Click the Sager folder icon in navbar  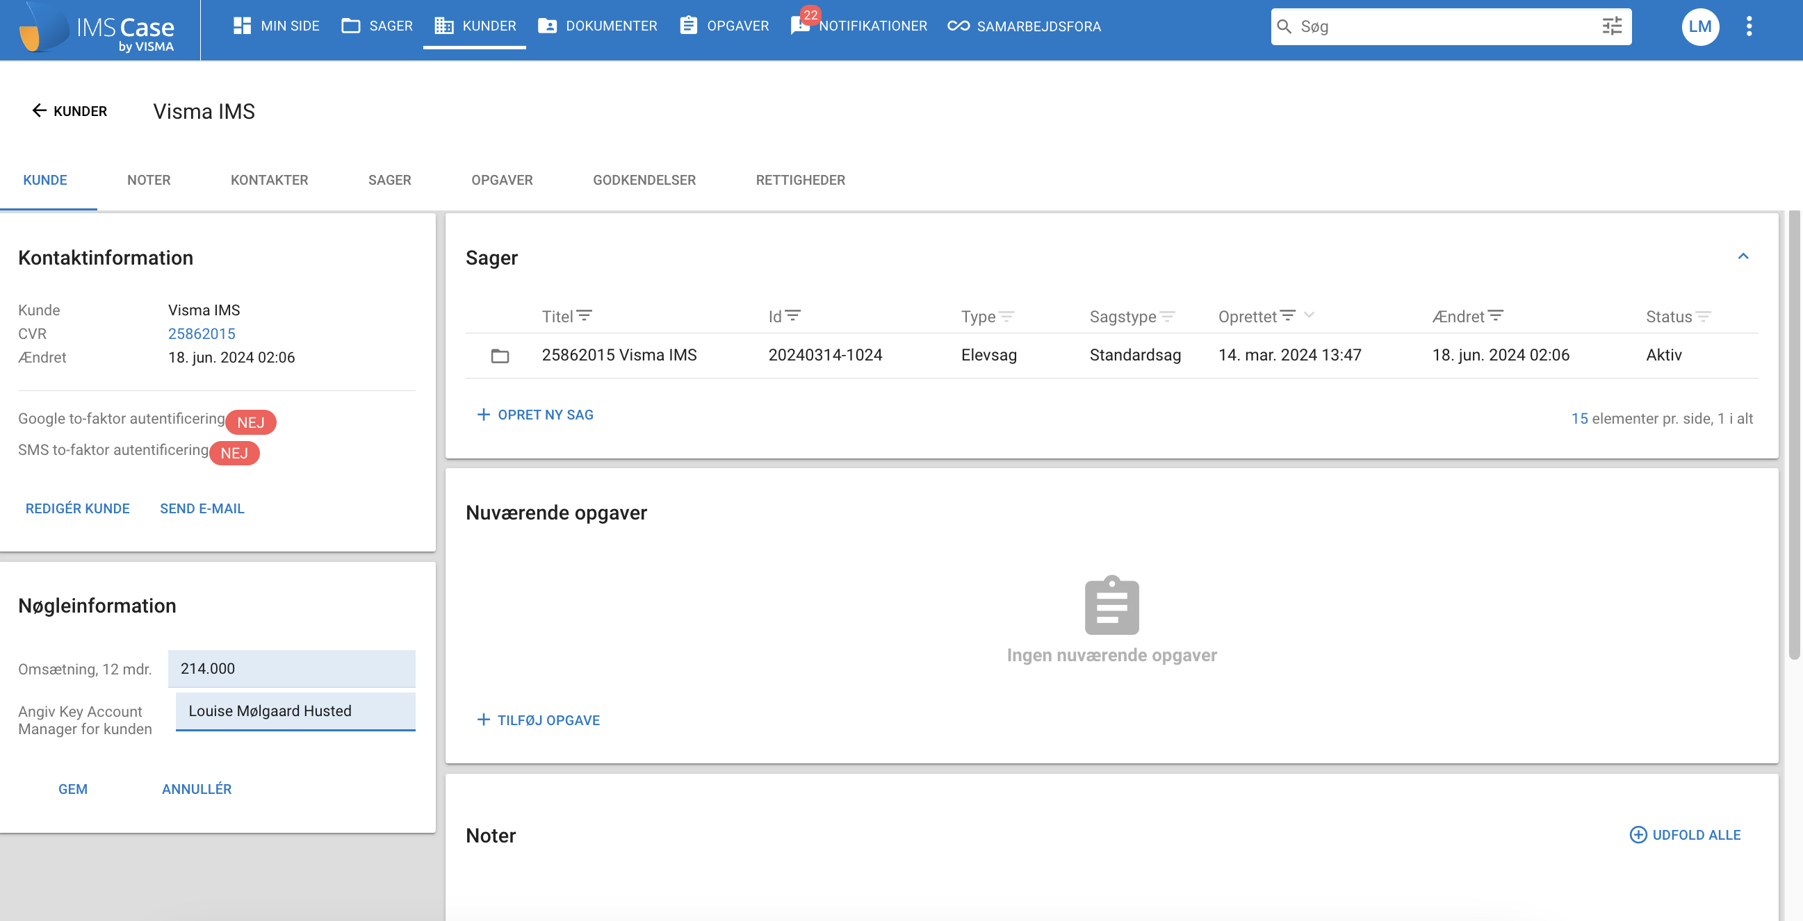[x=351, y=26]
